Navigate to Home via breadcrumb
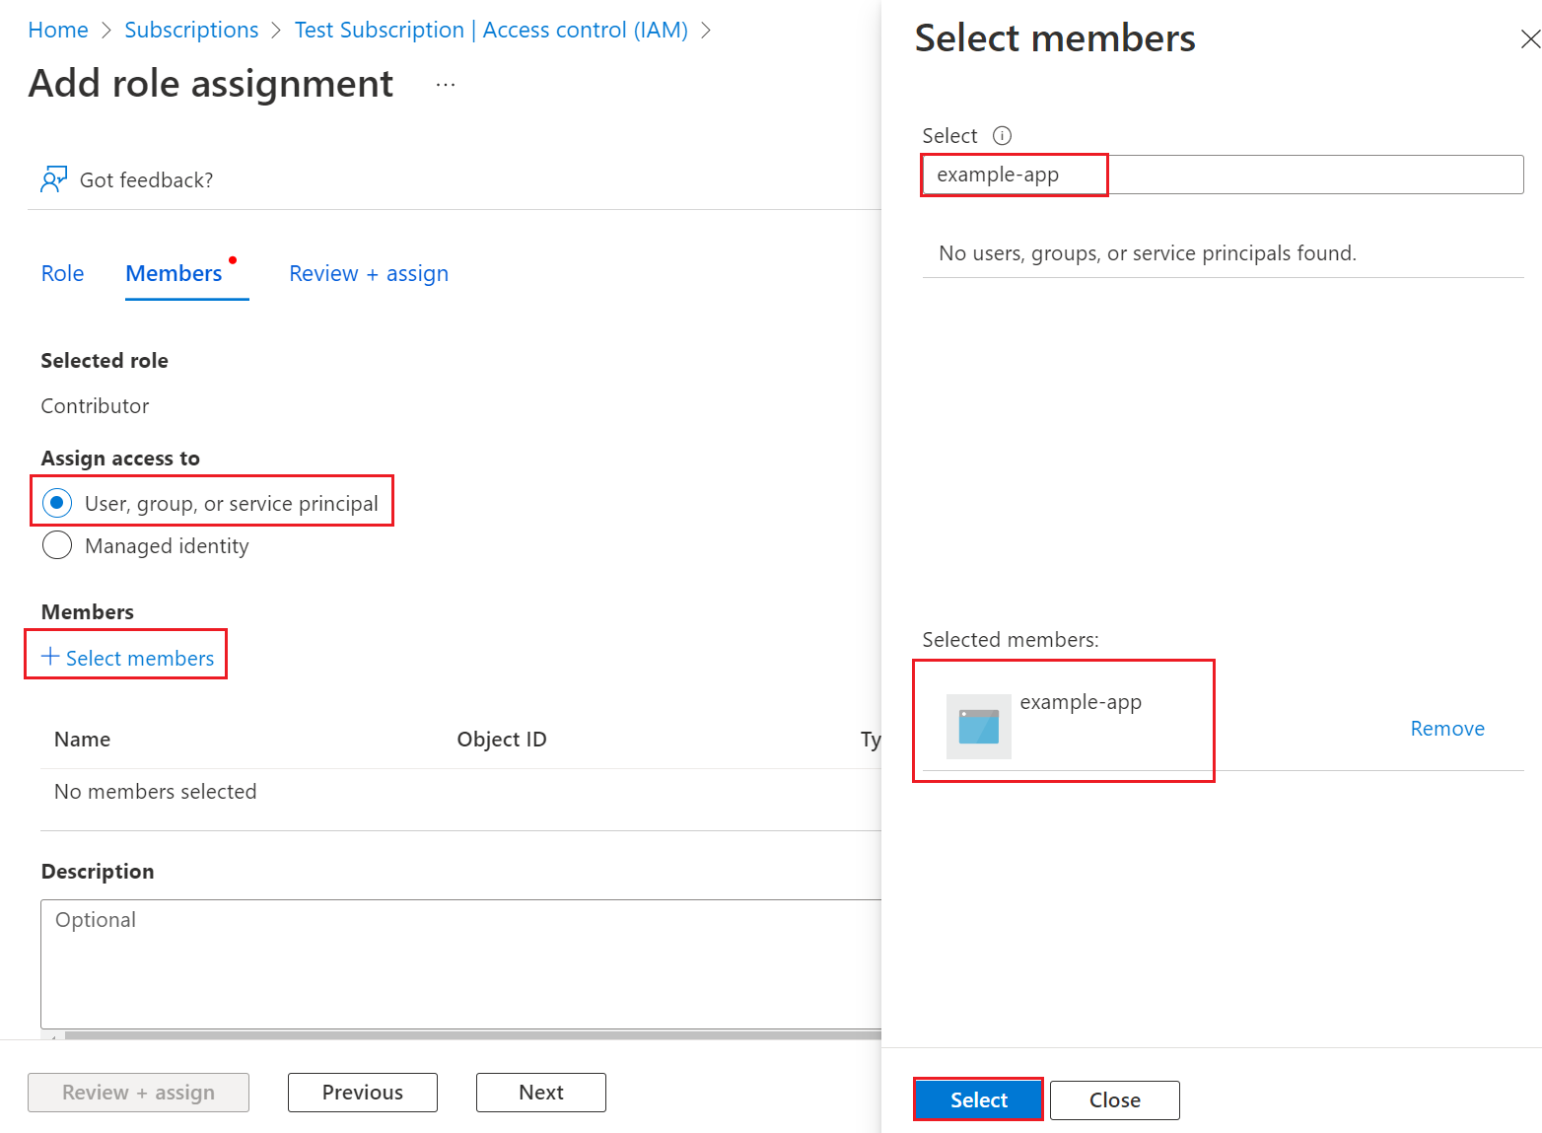This screenshot has width=1542, height=1133. [x=57, y=30]
